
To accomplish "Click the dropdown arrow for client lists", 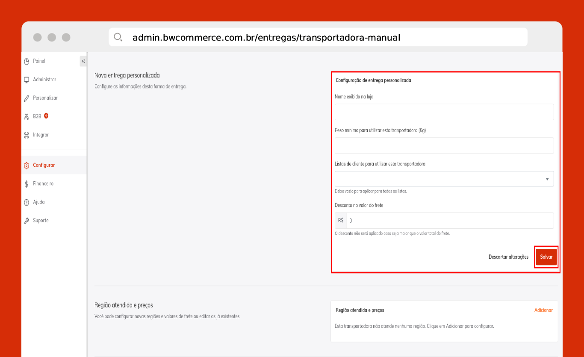I will [547, 179].
